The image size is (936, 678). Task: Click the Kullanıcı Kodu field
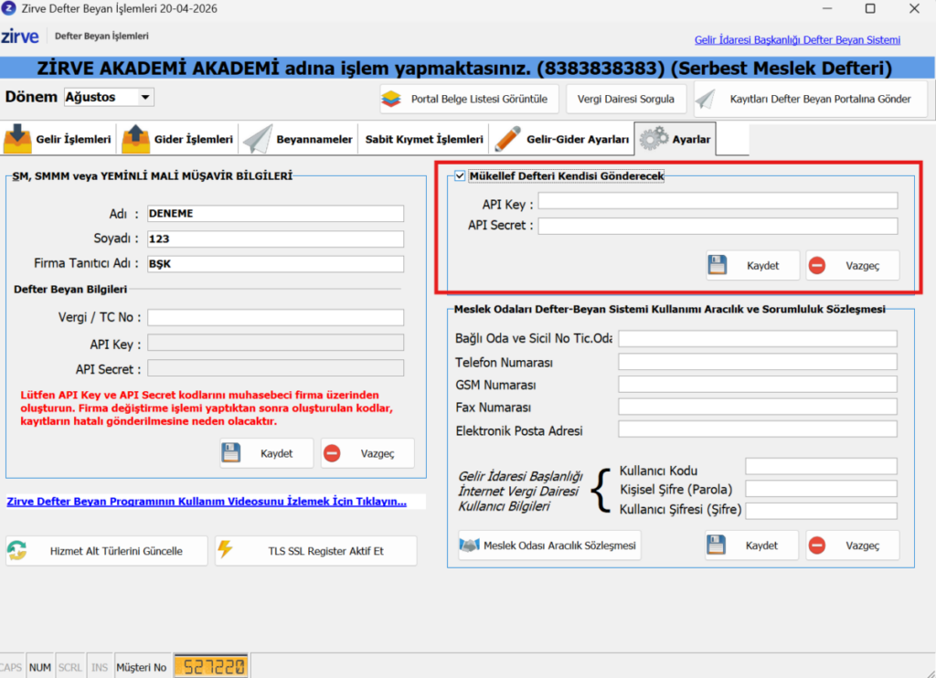click(x=822, y=467)
